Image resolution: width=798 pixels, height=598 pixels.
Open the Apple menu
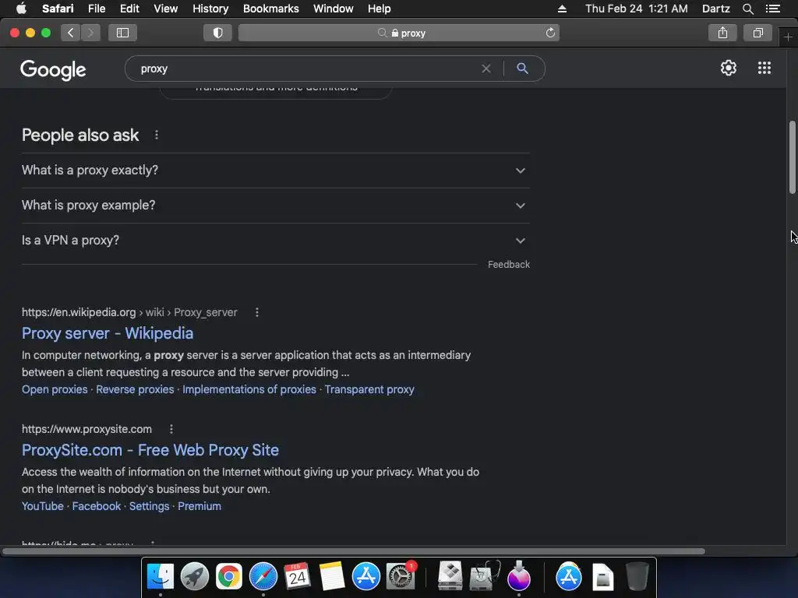coord(21,8)
